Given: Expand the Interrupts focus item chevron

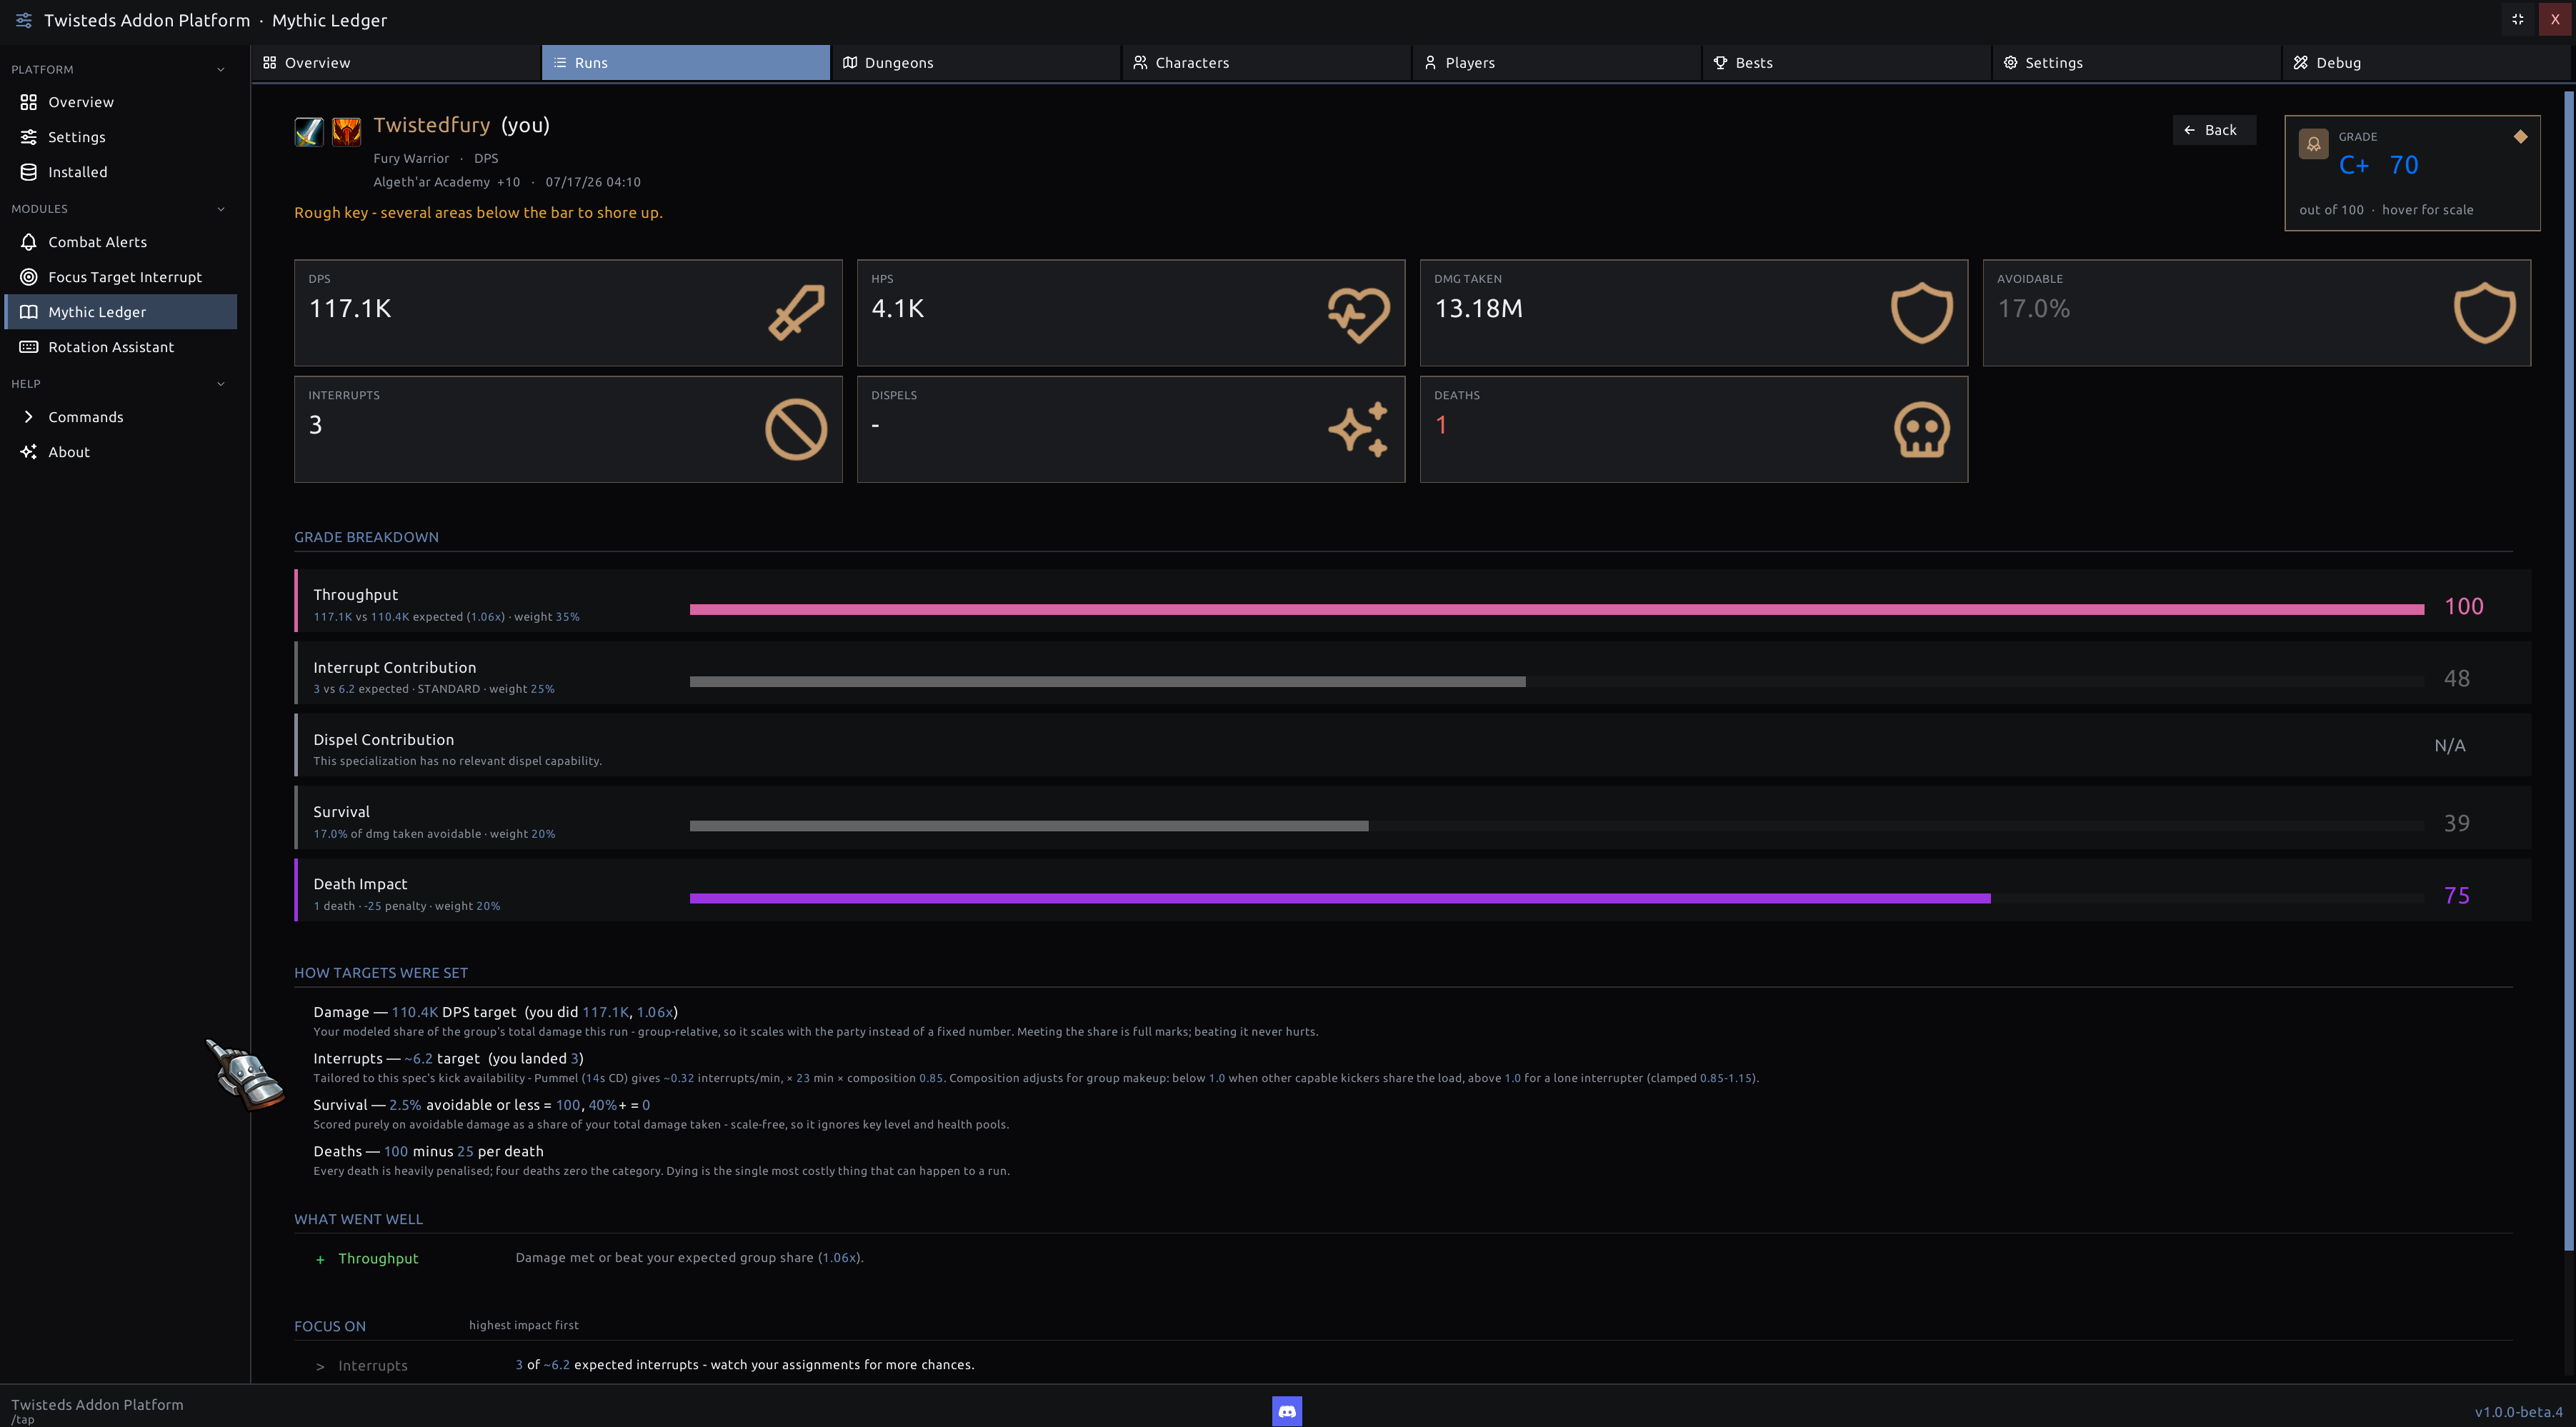Looking at the screenshot, I should tap(320, 1366).
